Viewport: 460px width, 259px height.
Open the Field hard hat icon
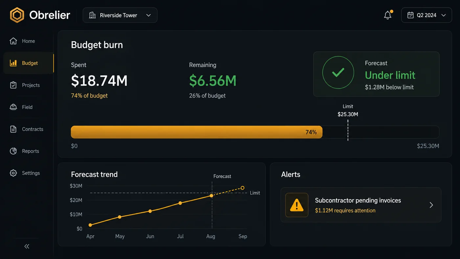(x=13, y=107)
